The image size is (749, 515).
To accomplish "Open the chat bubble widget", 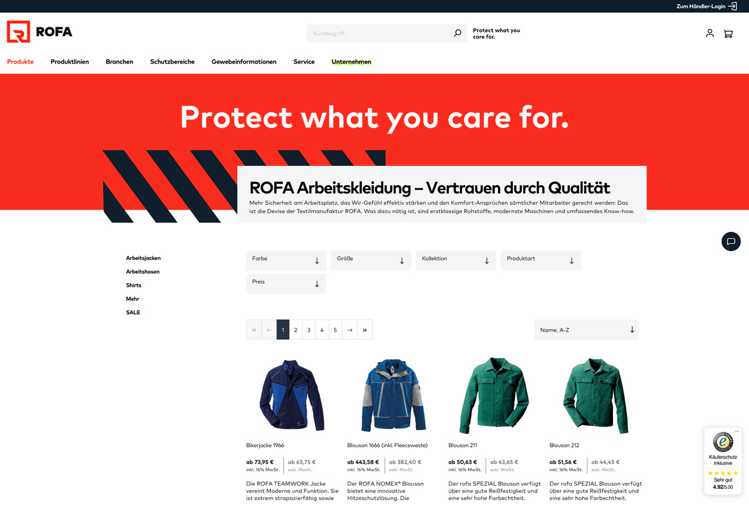I will click(731, 241).
